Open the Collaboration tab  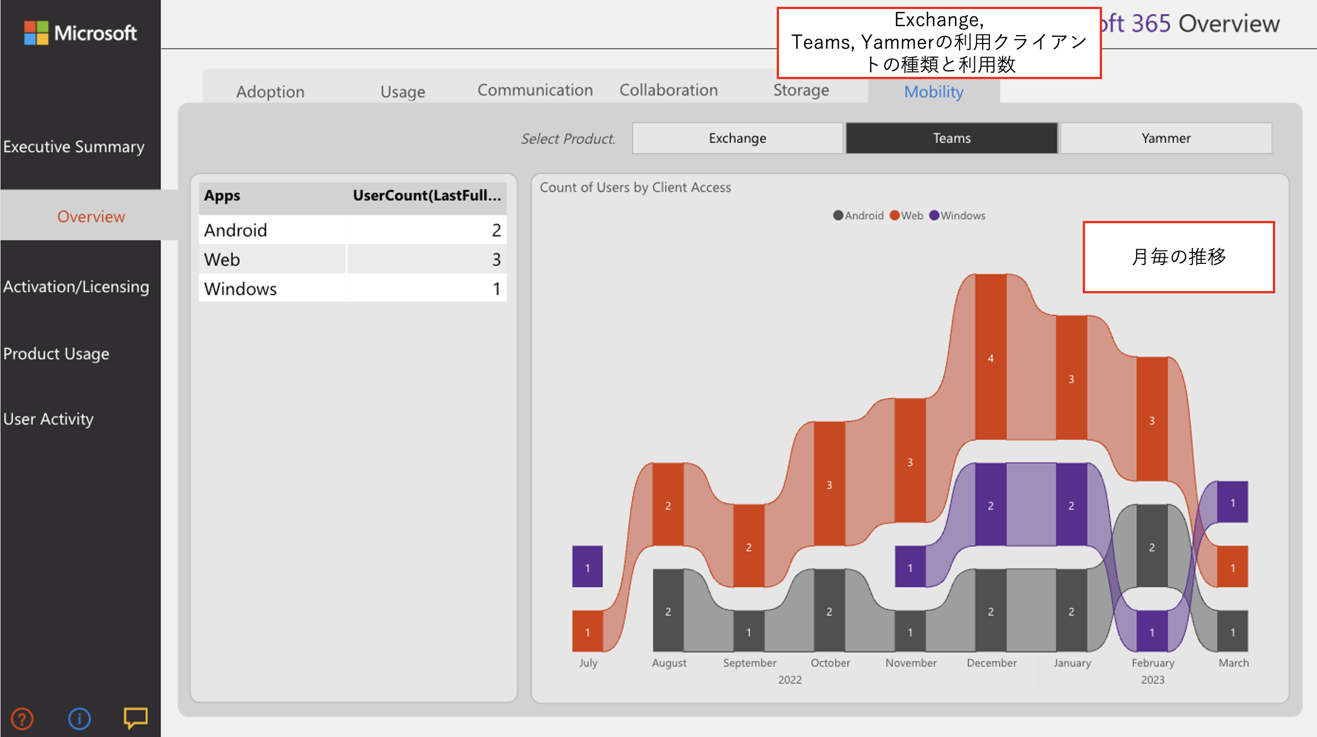(x=668, y=90)
